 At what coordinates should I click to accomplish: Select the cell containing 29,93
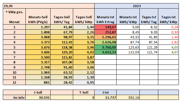point(49,6)
